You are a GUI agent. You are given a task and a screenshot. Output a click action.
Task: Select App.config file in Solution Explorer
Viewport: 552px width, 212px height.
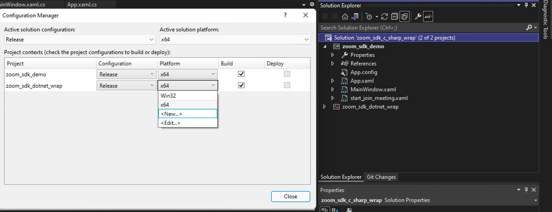(x=364, y=72)
